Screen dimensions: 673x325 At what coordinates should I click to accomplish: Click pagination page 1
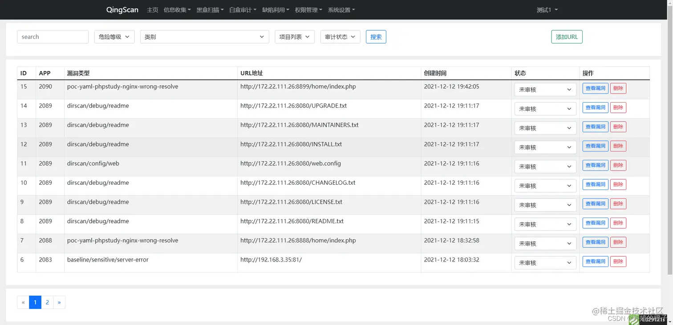coord(35,302)
